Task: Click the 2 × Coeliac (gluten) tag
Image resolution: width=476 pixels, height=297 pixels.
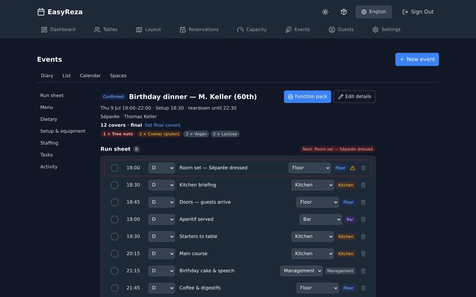Action: click(159, 134)
